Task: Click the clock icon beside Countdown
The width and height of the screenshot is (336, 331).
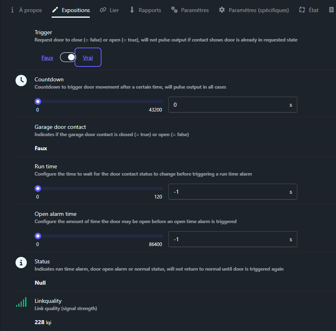Action: 21,80
